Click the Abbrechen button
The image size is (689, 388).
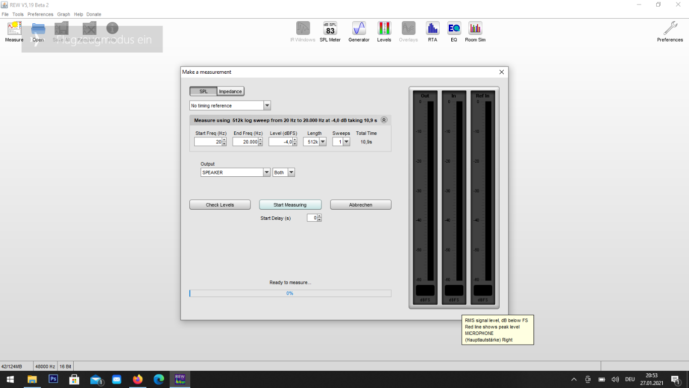[x=361, y=205]
